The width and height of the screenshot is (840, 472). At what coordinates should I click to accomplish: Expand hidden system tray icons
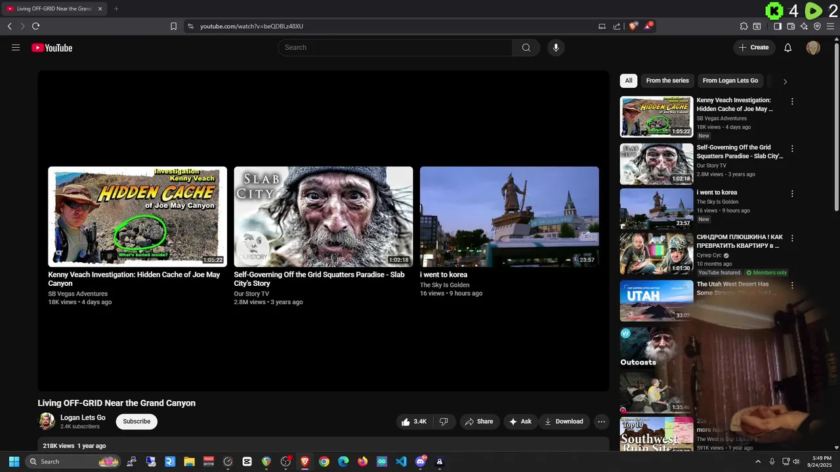(x=759, y=462)
